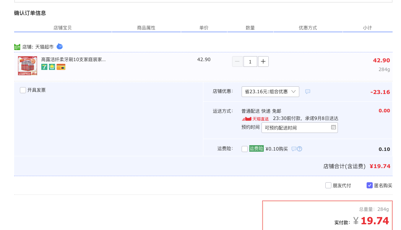
Task: Click the store total ¥19.74
Action: pyautogui.click(x=380, y=166)
